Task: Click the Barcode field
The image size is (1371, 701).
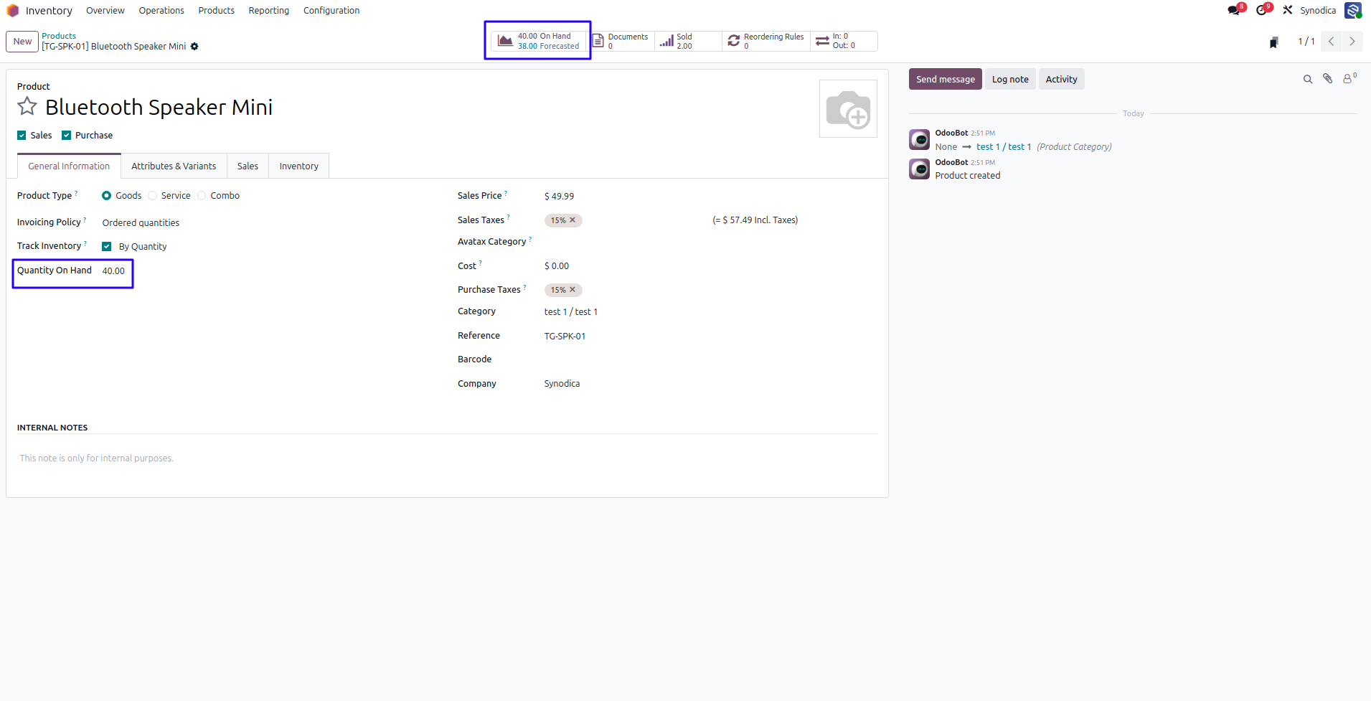Action: [x=710, y=359]
